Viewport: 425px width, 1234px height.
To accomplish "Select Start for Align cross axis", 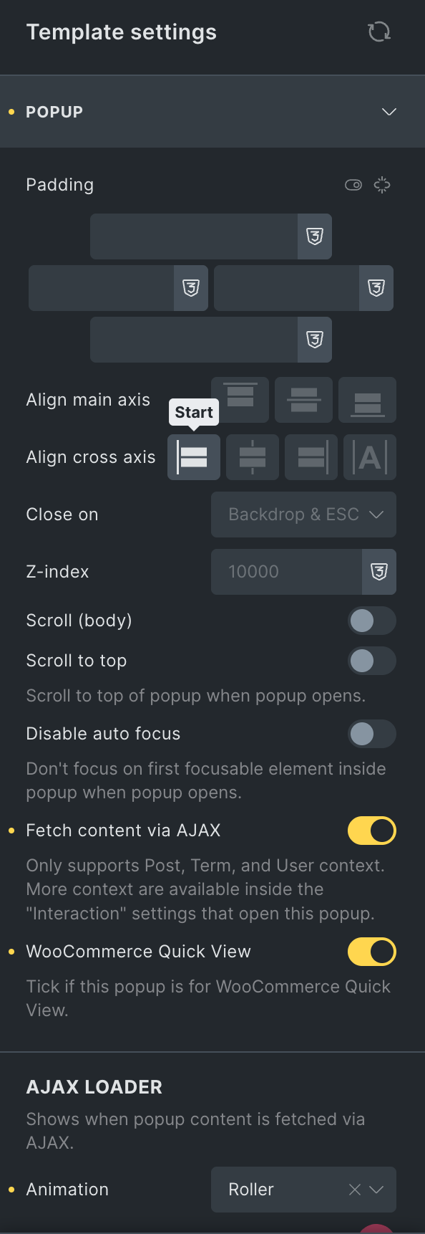I will tap(194, 457).
